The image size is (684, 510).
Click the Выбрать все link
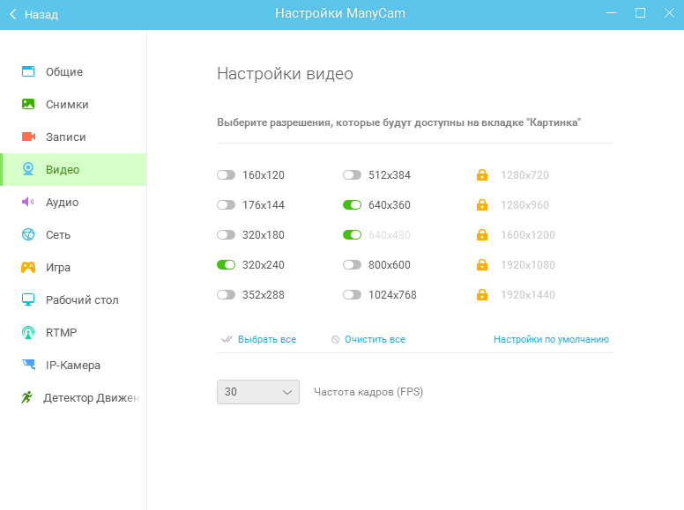coord(267,339)
